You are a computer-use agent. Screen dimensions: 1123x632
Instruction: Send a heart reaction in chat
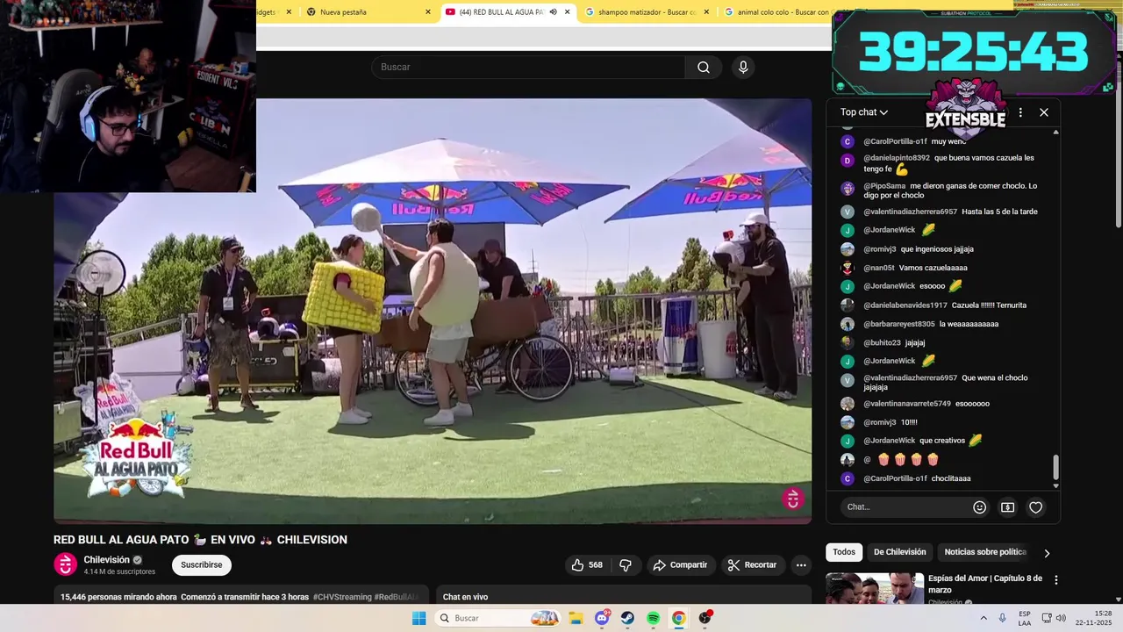1036,507
